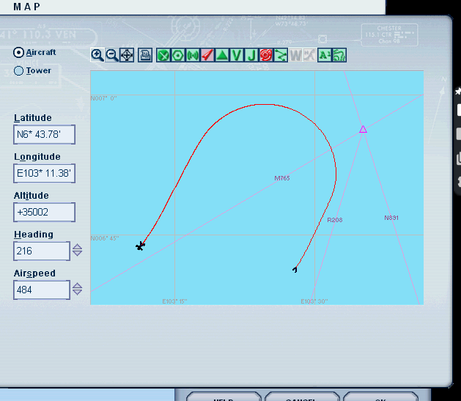This screenshot has height=401, width=461.
Task: Toggle the data tags label icon
Action: [x=325, y=55]
